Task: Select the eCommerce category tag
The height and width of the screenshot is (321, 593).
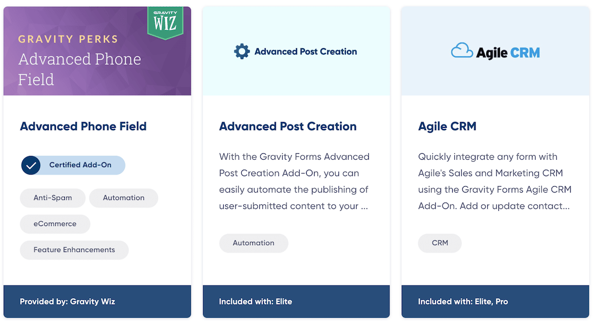Action: 55,224
